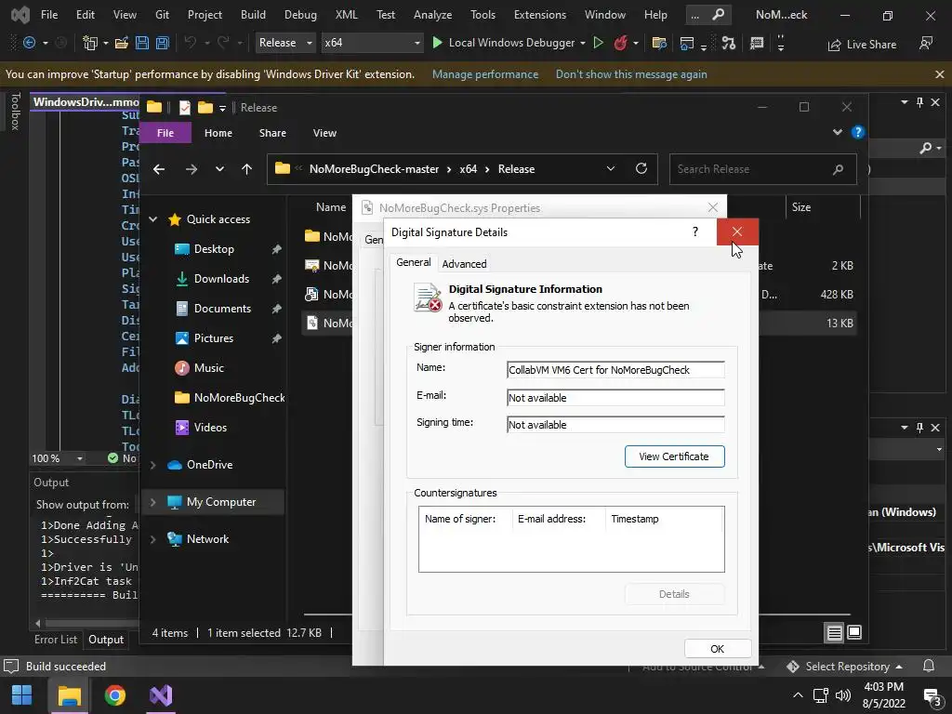This screenshot has width=952, height=714.
Task: Expand the Explorer ribbon chevron
Action: click(x=838, y=132)
